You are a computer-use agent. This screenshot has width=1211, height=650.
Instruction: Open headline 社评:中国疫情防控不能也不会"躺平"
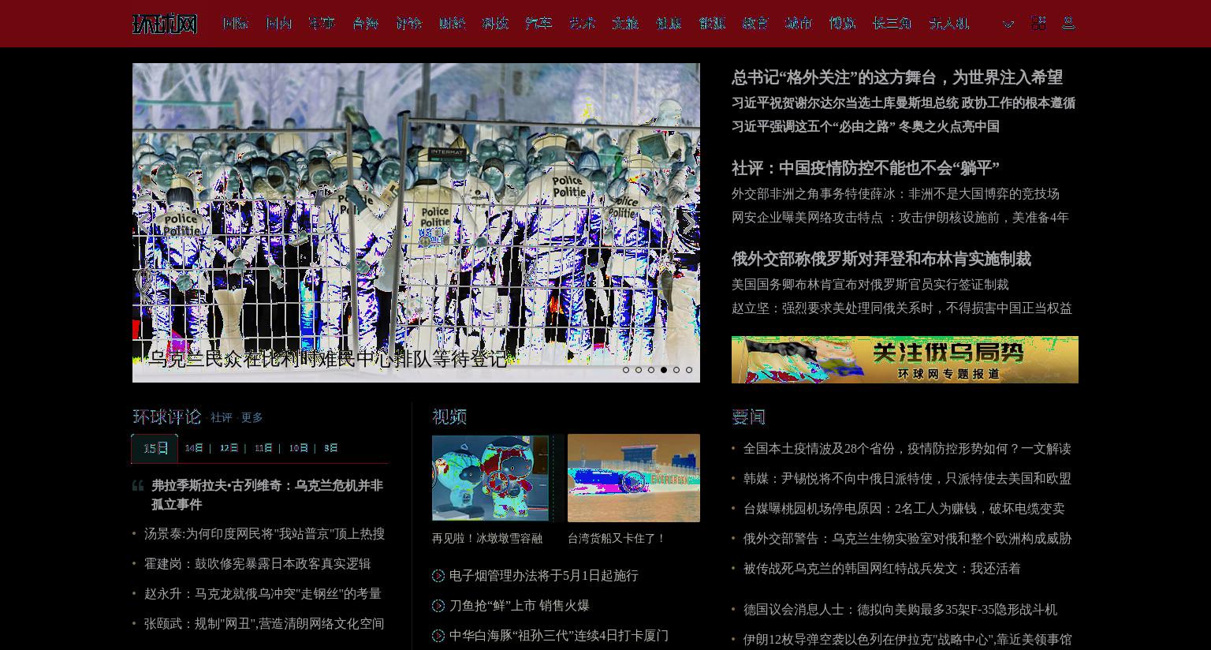[866, 168]
